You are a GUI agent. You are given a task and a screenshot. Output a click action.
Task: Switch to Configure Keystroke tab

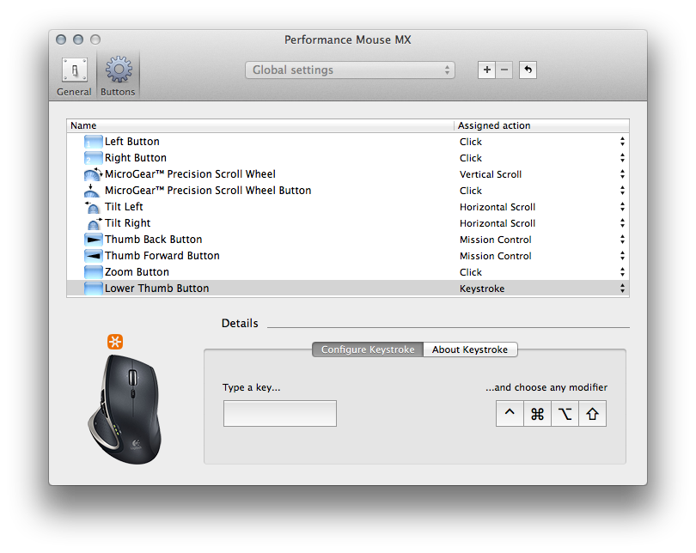(368, 349)
